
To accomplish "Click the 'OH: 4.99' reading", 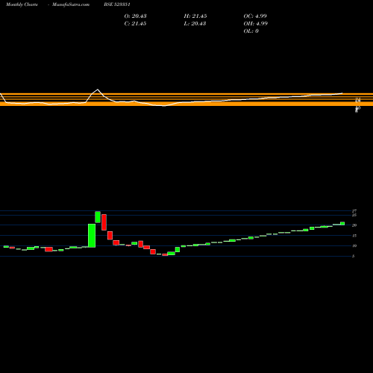I will point(256,23).
